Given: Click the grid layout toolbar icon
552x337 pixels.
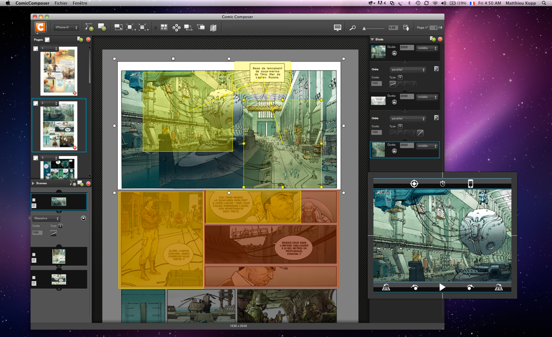Looking at the screenshot, I should tap(164, 27).
